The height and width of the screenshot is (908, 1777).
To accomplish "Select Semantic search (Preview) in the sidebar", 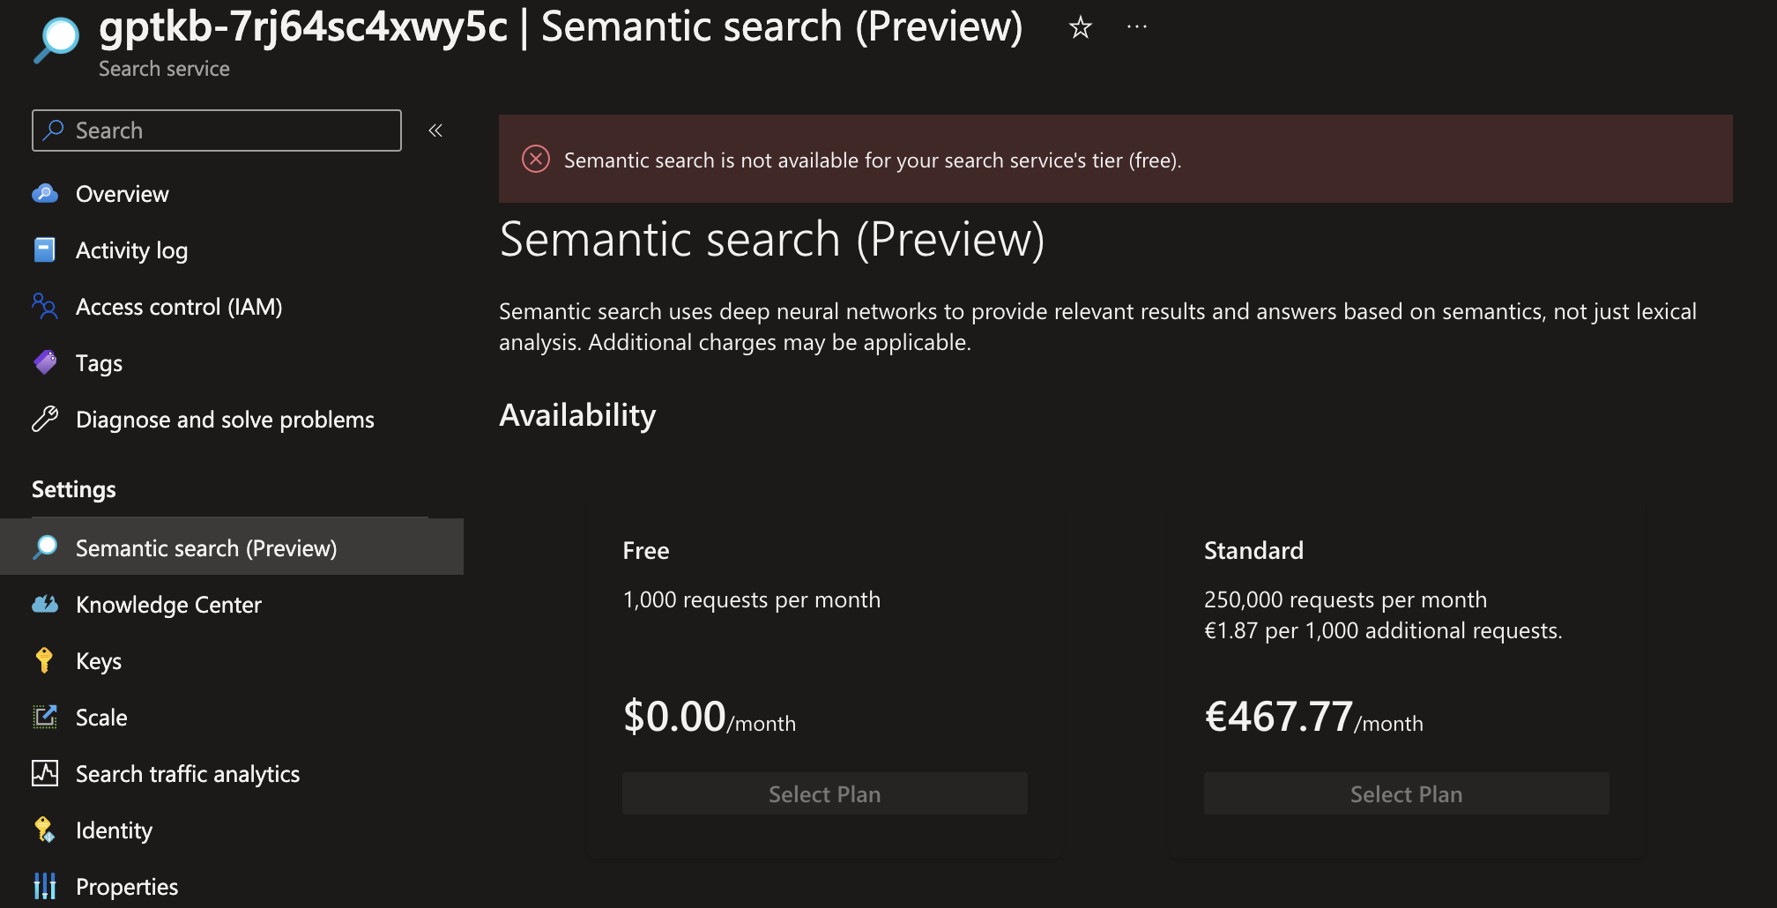I will (232, 547).
